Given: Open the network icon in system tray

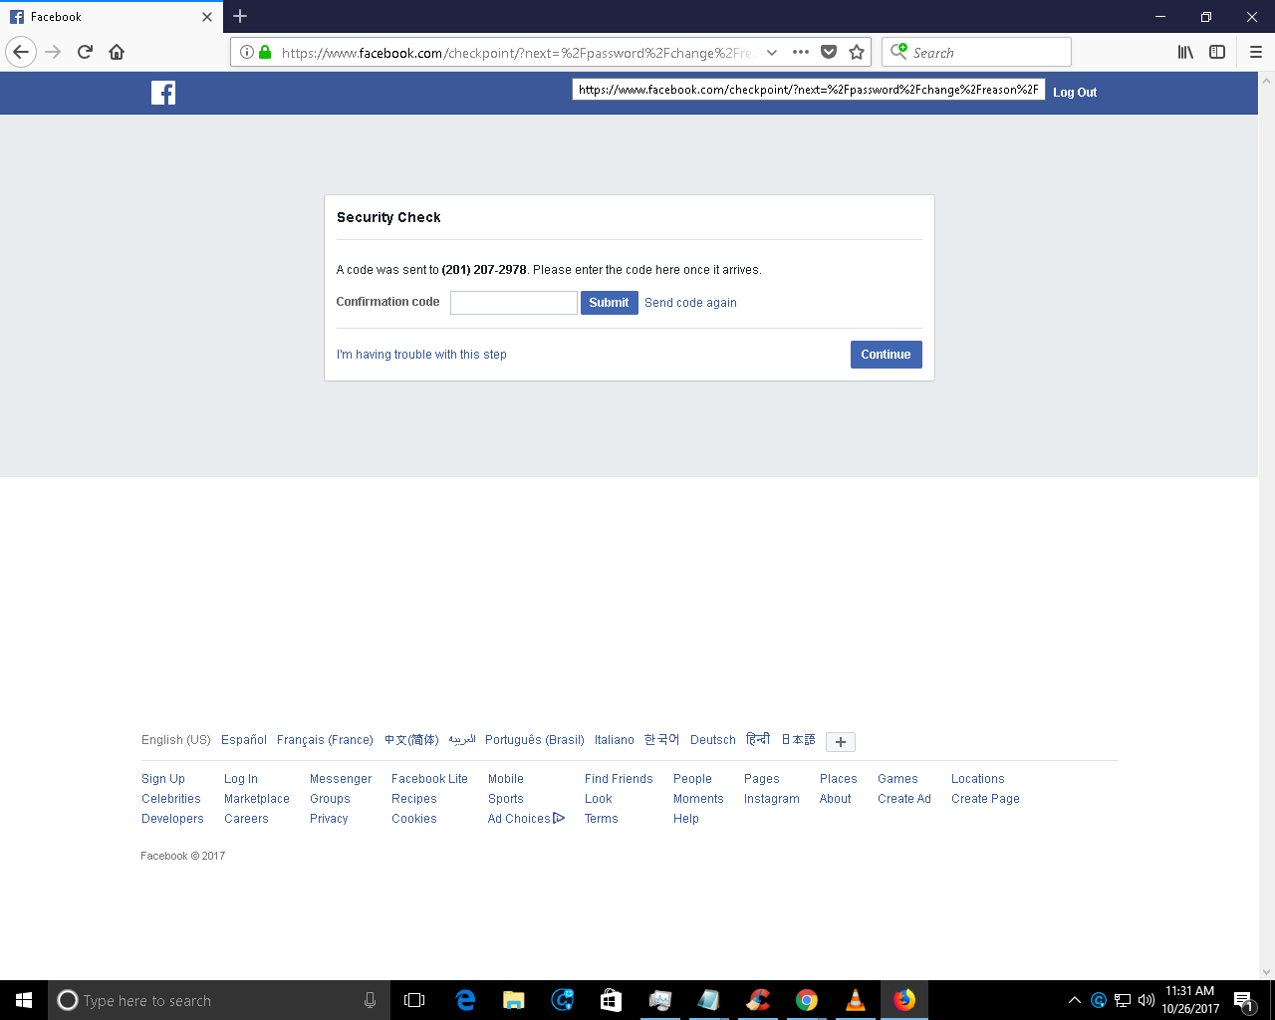Looking at the screenshot, I should click(1123, 1000).
